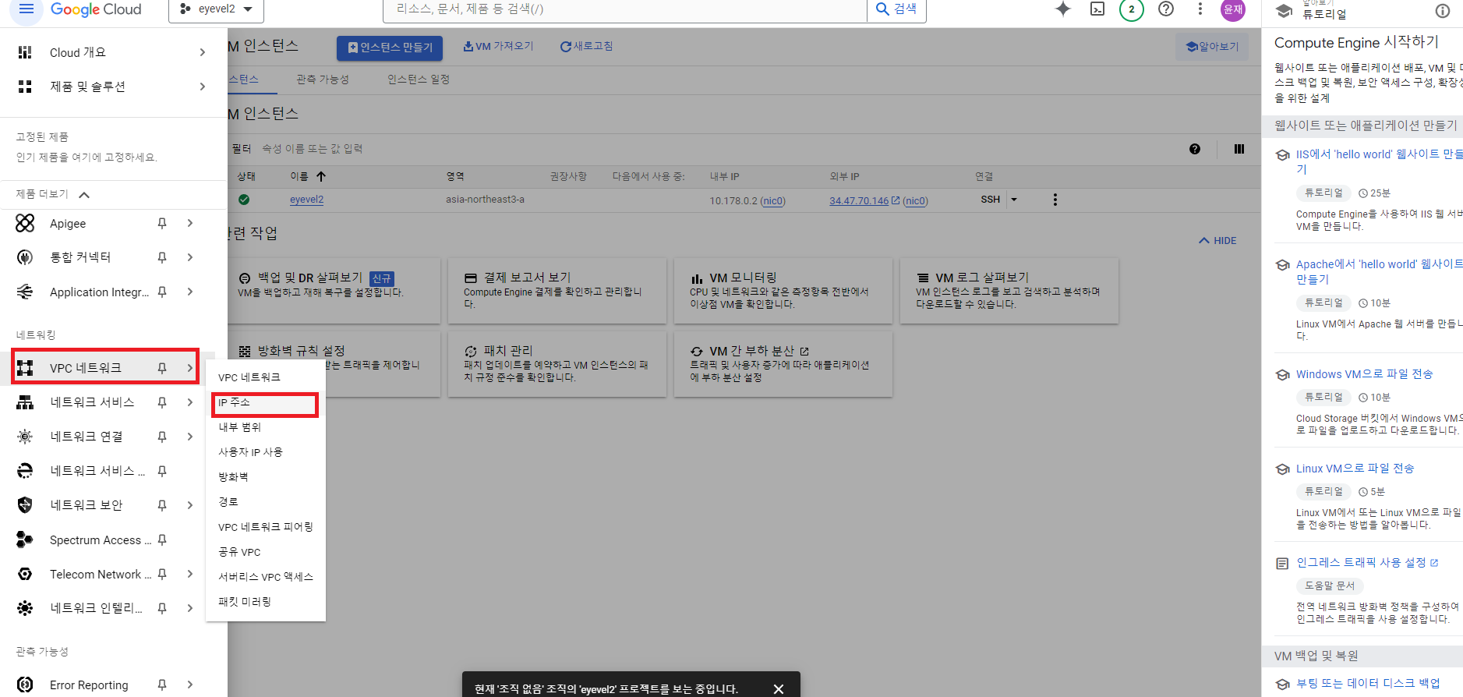Pin 네트워크 연결 to the menu
The width and height of the screenshot is (1463, 697).
pos(162,437)
